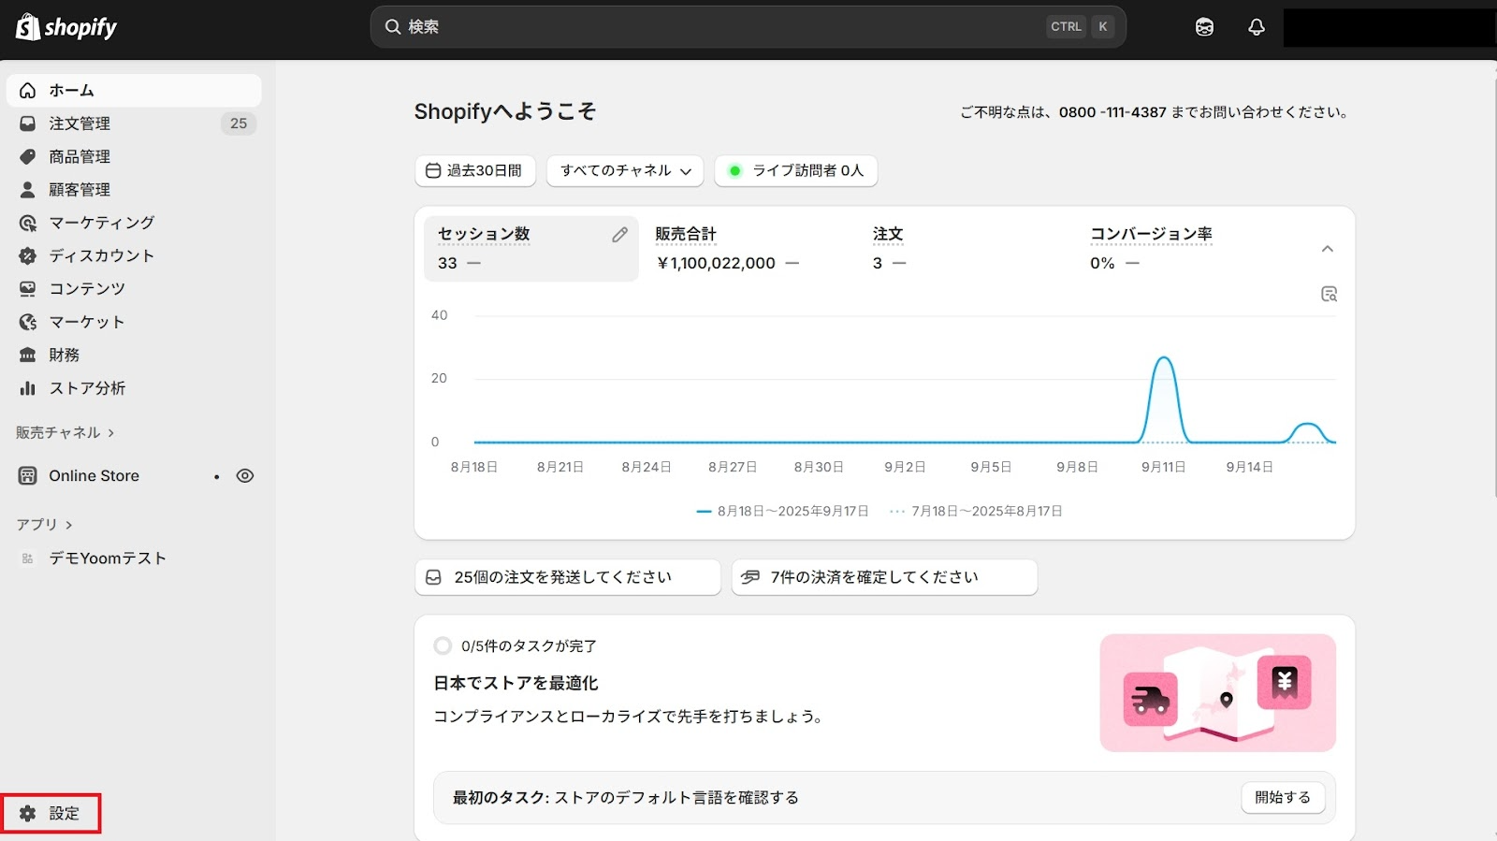
Task: Click the 開始する button
Action: [x=1283, y=798]
